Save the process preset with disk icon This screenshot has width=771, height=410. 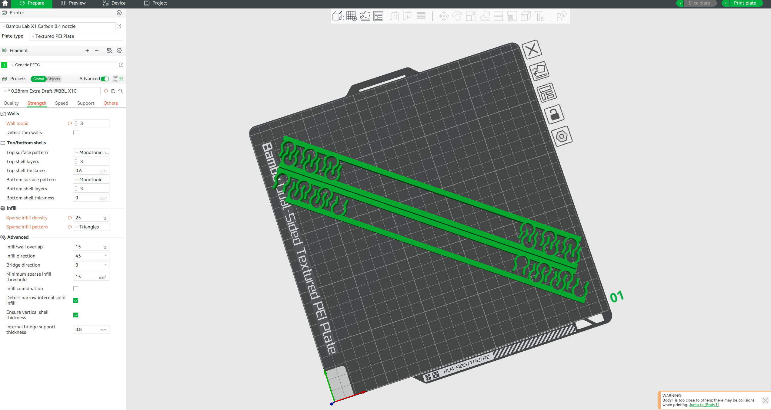click(113, 91)
